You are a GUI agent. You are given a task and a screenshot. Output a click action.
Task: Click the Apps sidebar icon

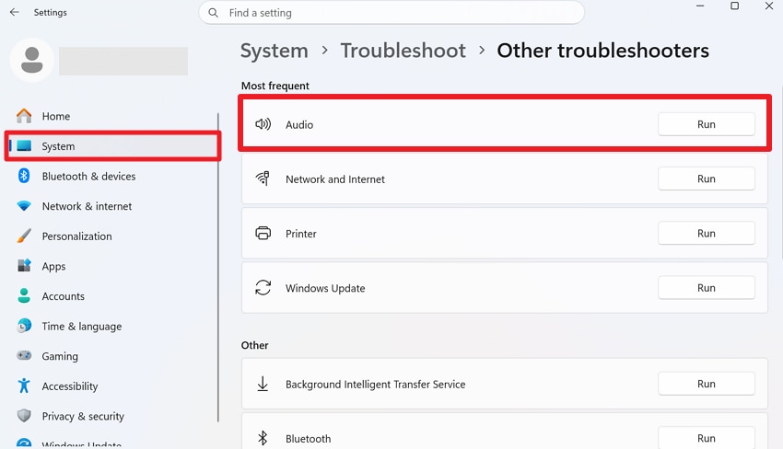24,265
